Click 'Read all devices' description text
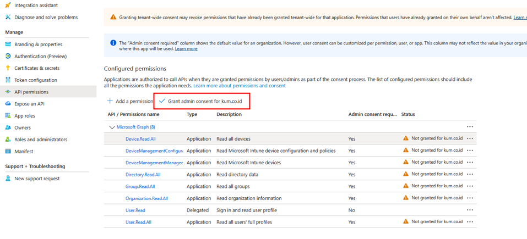The width and height of the screenshot is (527, 239). (233, 139)
